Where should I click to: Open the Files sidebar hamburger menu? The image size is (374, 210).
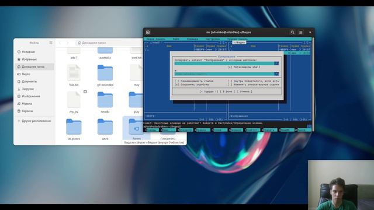click(x=51, y=43)
